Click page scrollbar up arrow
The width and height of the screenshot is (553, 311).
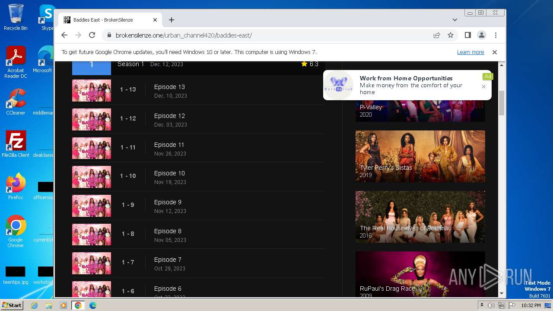coord(502,65)
